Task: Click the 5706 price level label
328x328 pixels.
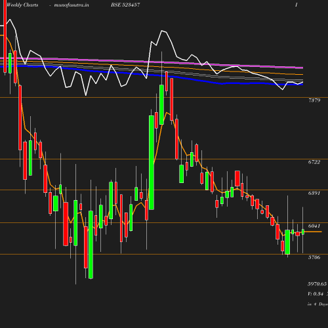Action: tap(314, 257)
